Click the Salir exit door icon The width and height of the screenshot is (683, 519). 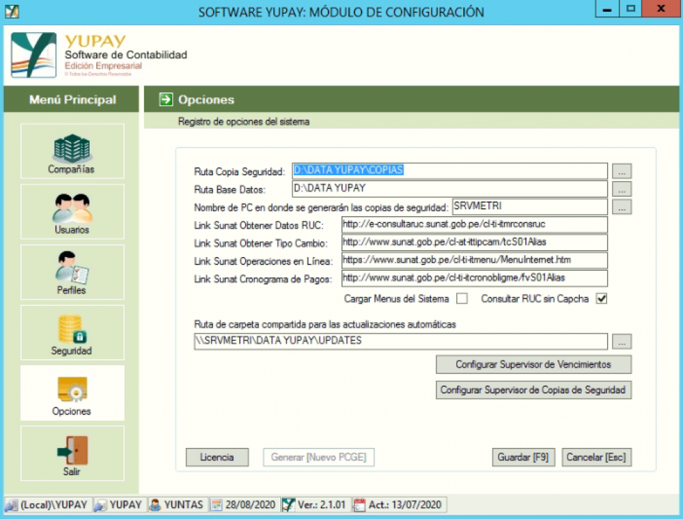pyautogui.click(x=72, y=451)
